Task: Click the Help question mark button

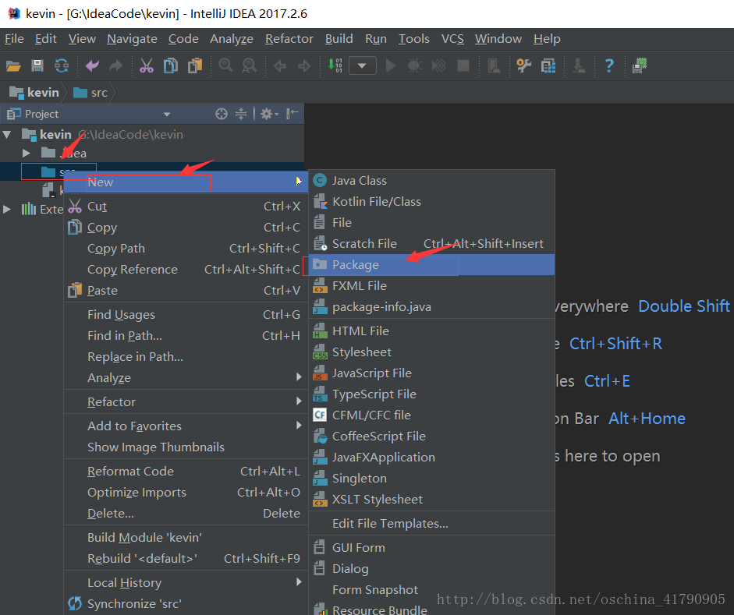Action: [x=608, y=65]
